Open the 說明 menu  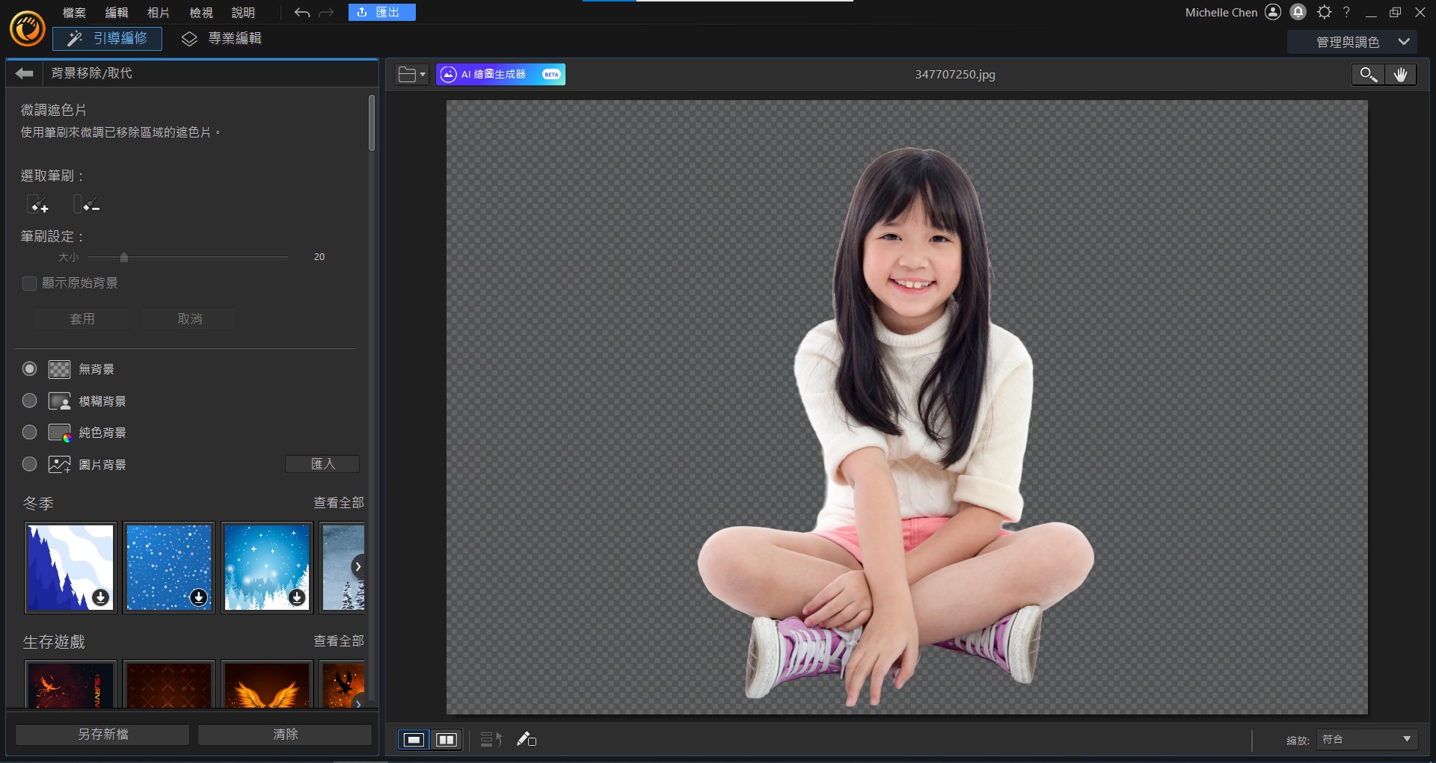pyautogui.click(x=243, y=13)
